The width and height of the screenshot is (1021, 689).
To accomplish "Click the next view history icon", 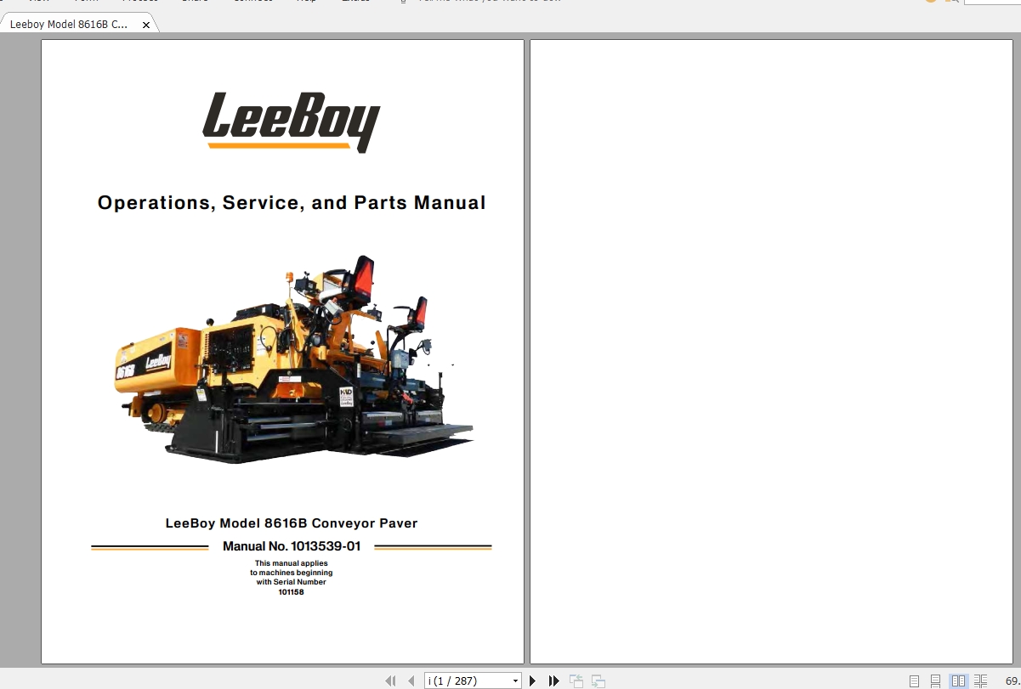I will (x=598, y=680).
